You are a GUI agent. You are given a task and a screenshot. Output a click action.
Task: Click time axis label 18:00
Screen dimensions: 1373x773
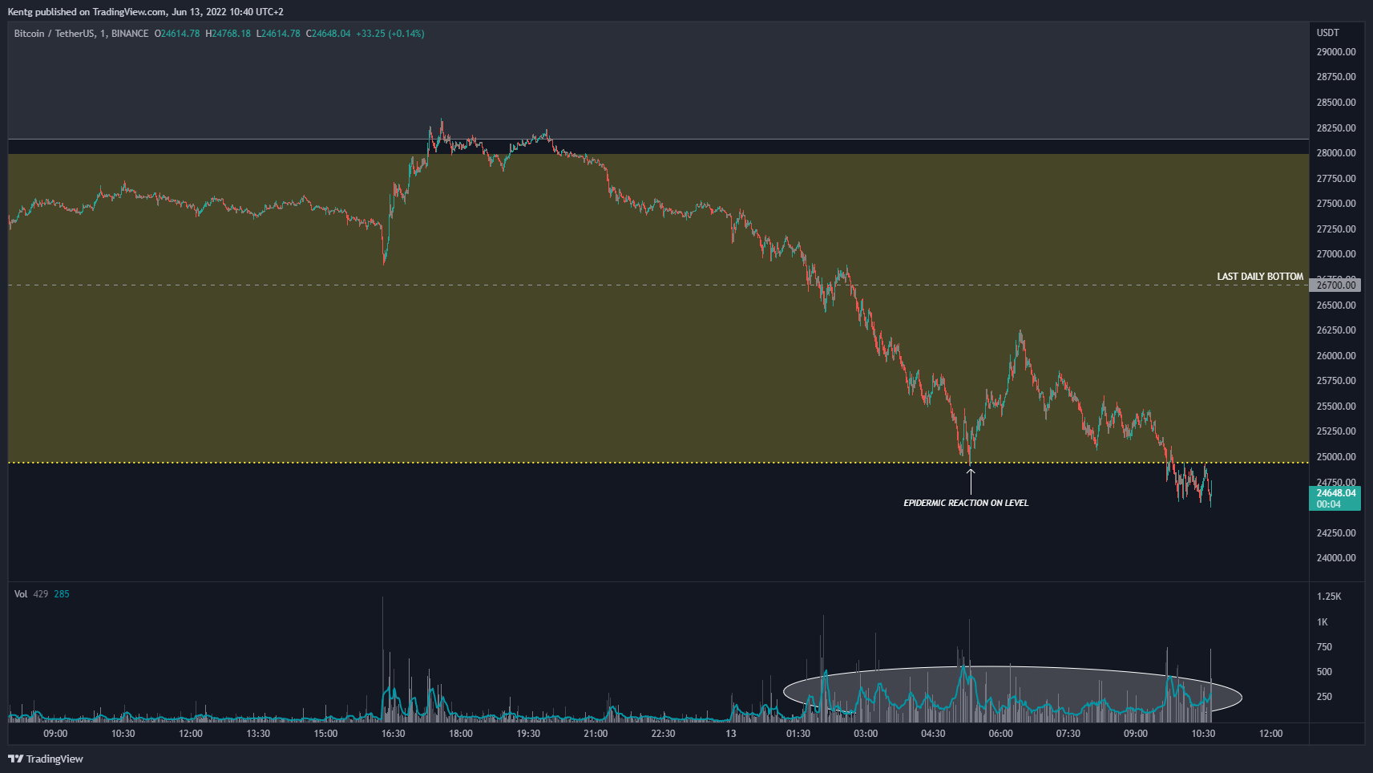click(460, 734)
